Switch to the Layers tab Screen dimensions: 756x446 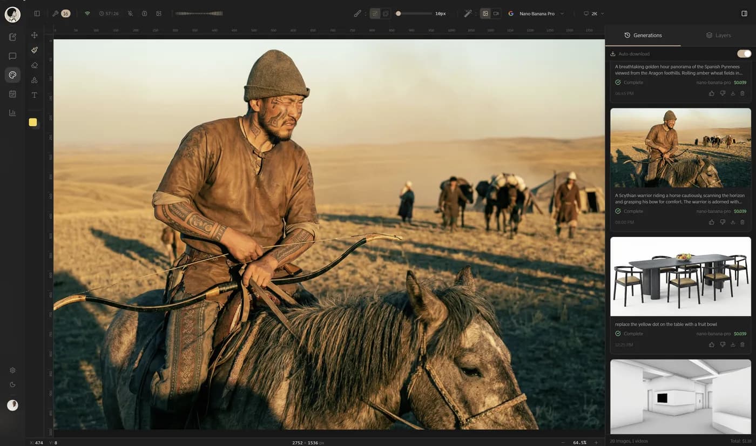coord(718,35)
